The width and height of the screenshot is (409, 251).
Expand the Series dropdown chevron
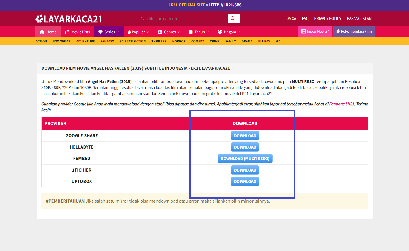pos(118,32)
